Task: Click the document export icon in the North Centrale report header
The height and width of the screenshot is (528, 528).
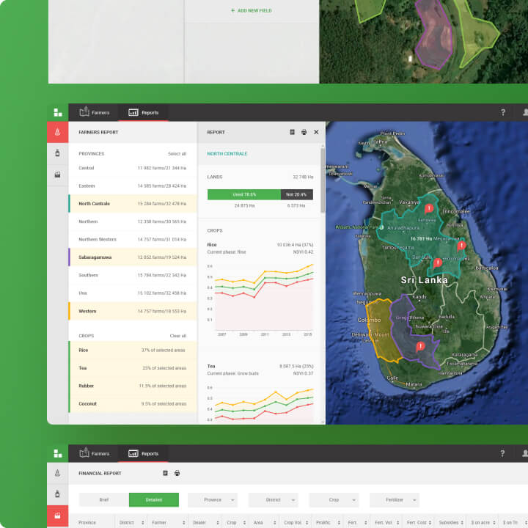Action: pos(293,132)
